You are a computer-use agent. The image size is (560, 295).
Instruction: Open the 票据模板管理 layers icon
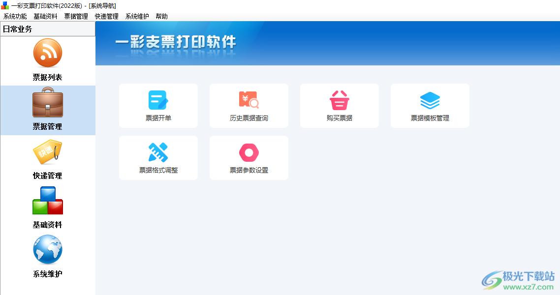430,100
